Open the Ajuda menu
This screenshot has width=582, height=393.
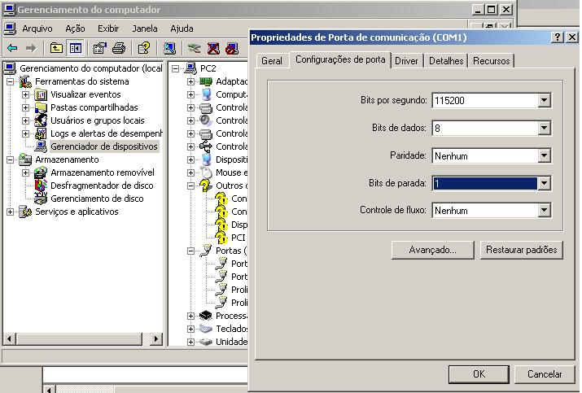pos(182,28)
